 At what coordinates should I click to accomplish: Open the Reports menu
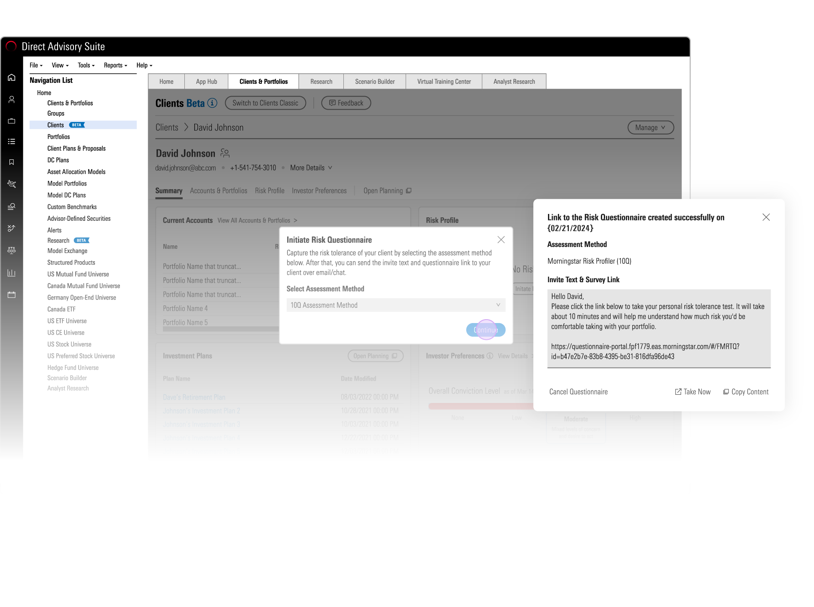pyautogui.click(x=115, y=65)
